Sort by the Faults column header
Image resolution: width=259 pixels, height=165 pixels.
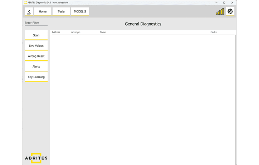tap(214, 32)
